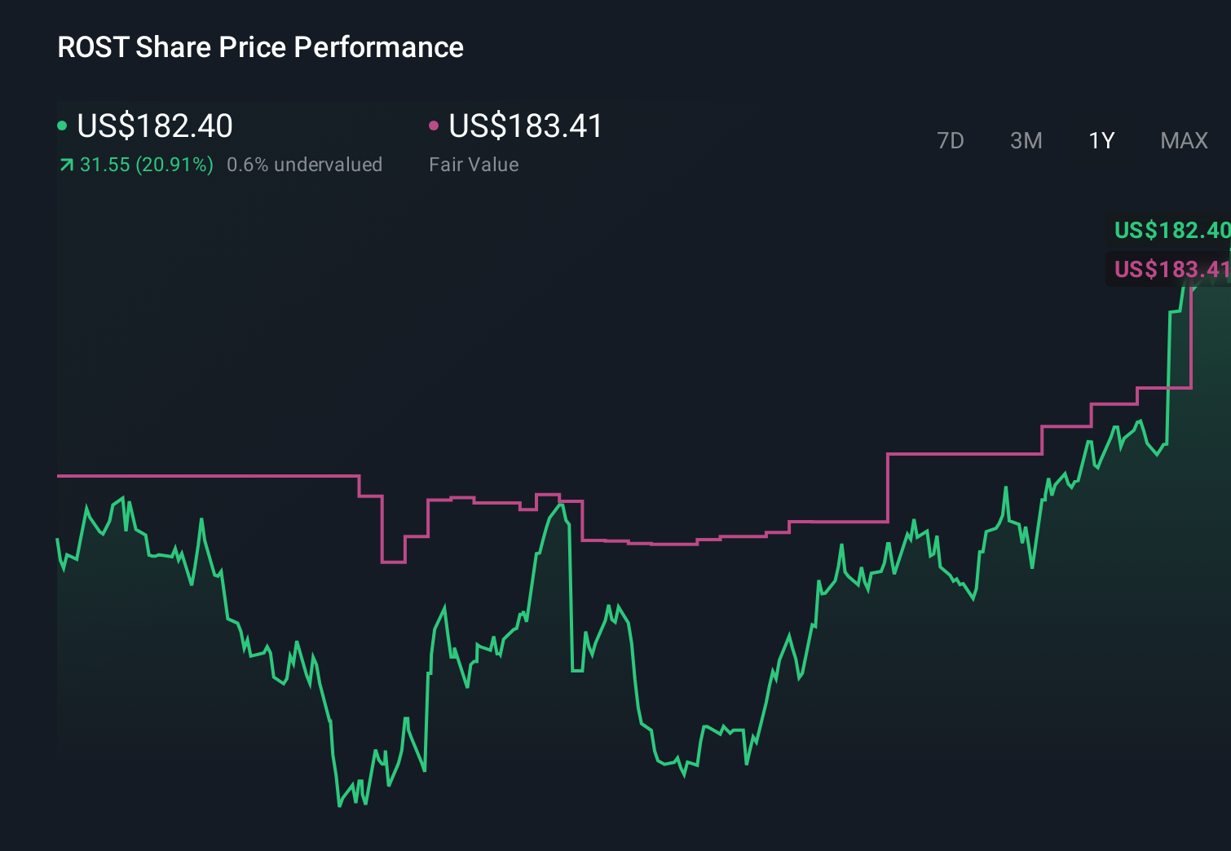The height and width of the screenshot is (851, 1231).
Task: Select the 7D timeframe tab
Action: tap(951, 140)
